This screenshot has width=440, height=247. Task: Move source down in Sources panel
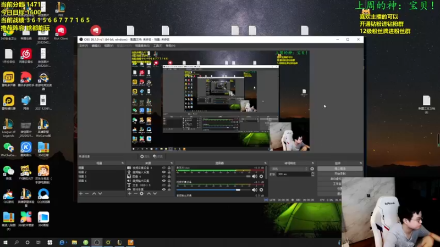(x=155, y=194)
